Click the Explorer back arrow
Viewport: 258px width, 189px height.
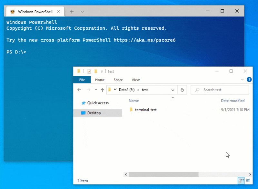pyautogui.click(x=79, y=90)
